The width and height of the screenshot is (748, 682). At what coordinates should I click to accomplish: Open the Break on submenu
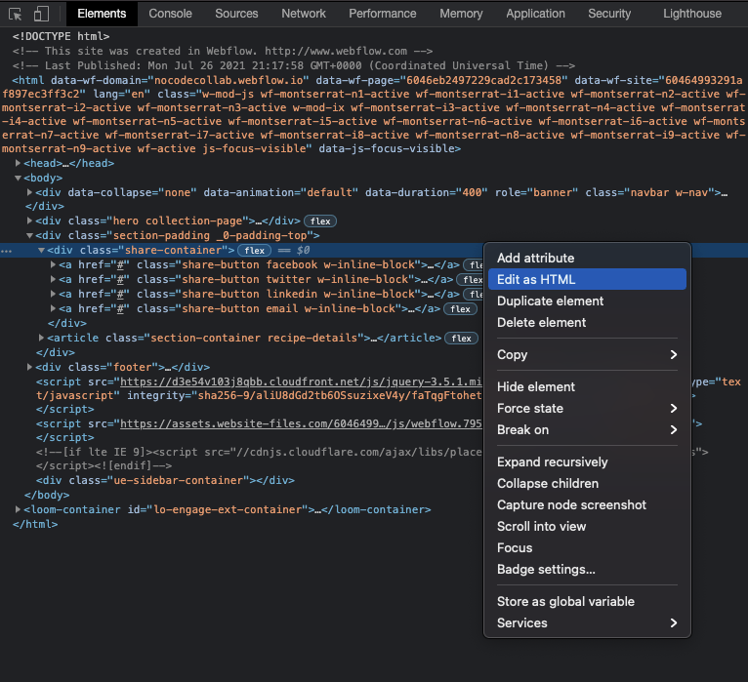pos(587,429)
